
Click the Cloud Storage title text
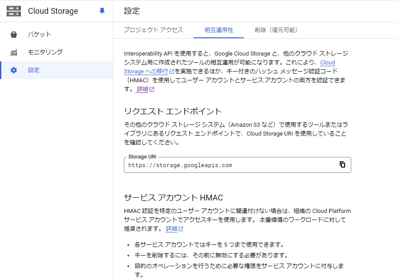[x=53, y=11]
